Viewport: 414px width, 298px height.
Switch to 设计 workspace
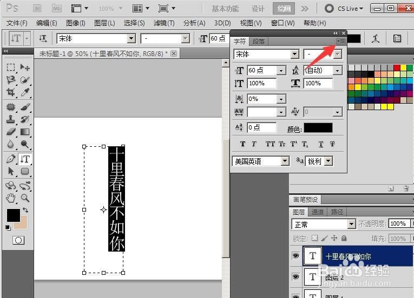tap(258, 9)
